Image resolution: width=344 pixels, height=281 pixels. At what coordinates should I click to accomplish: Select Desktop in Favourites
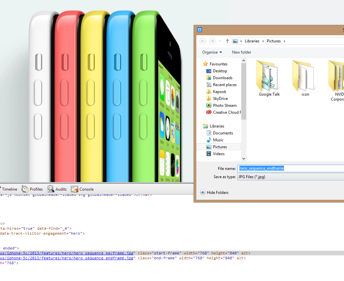(x=220, y=71)
